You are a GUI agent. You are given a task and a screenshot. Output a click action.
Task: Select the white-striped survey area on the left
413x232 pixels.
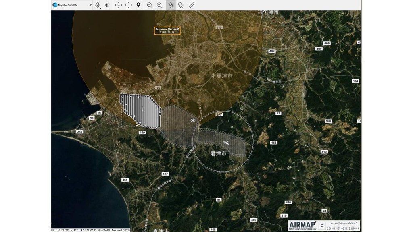click(139, 111)
